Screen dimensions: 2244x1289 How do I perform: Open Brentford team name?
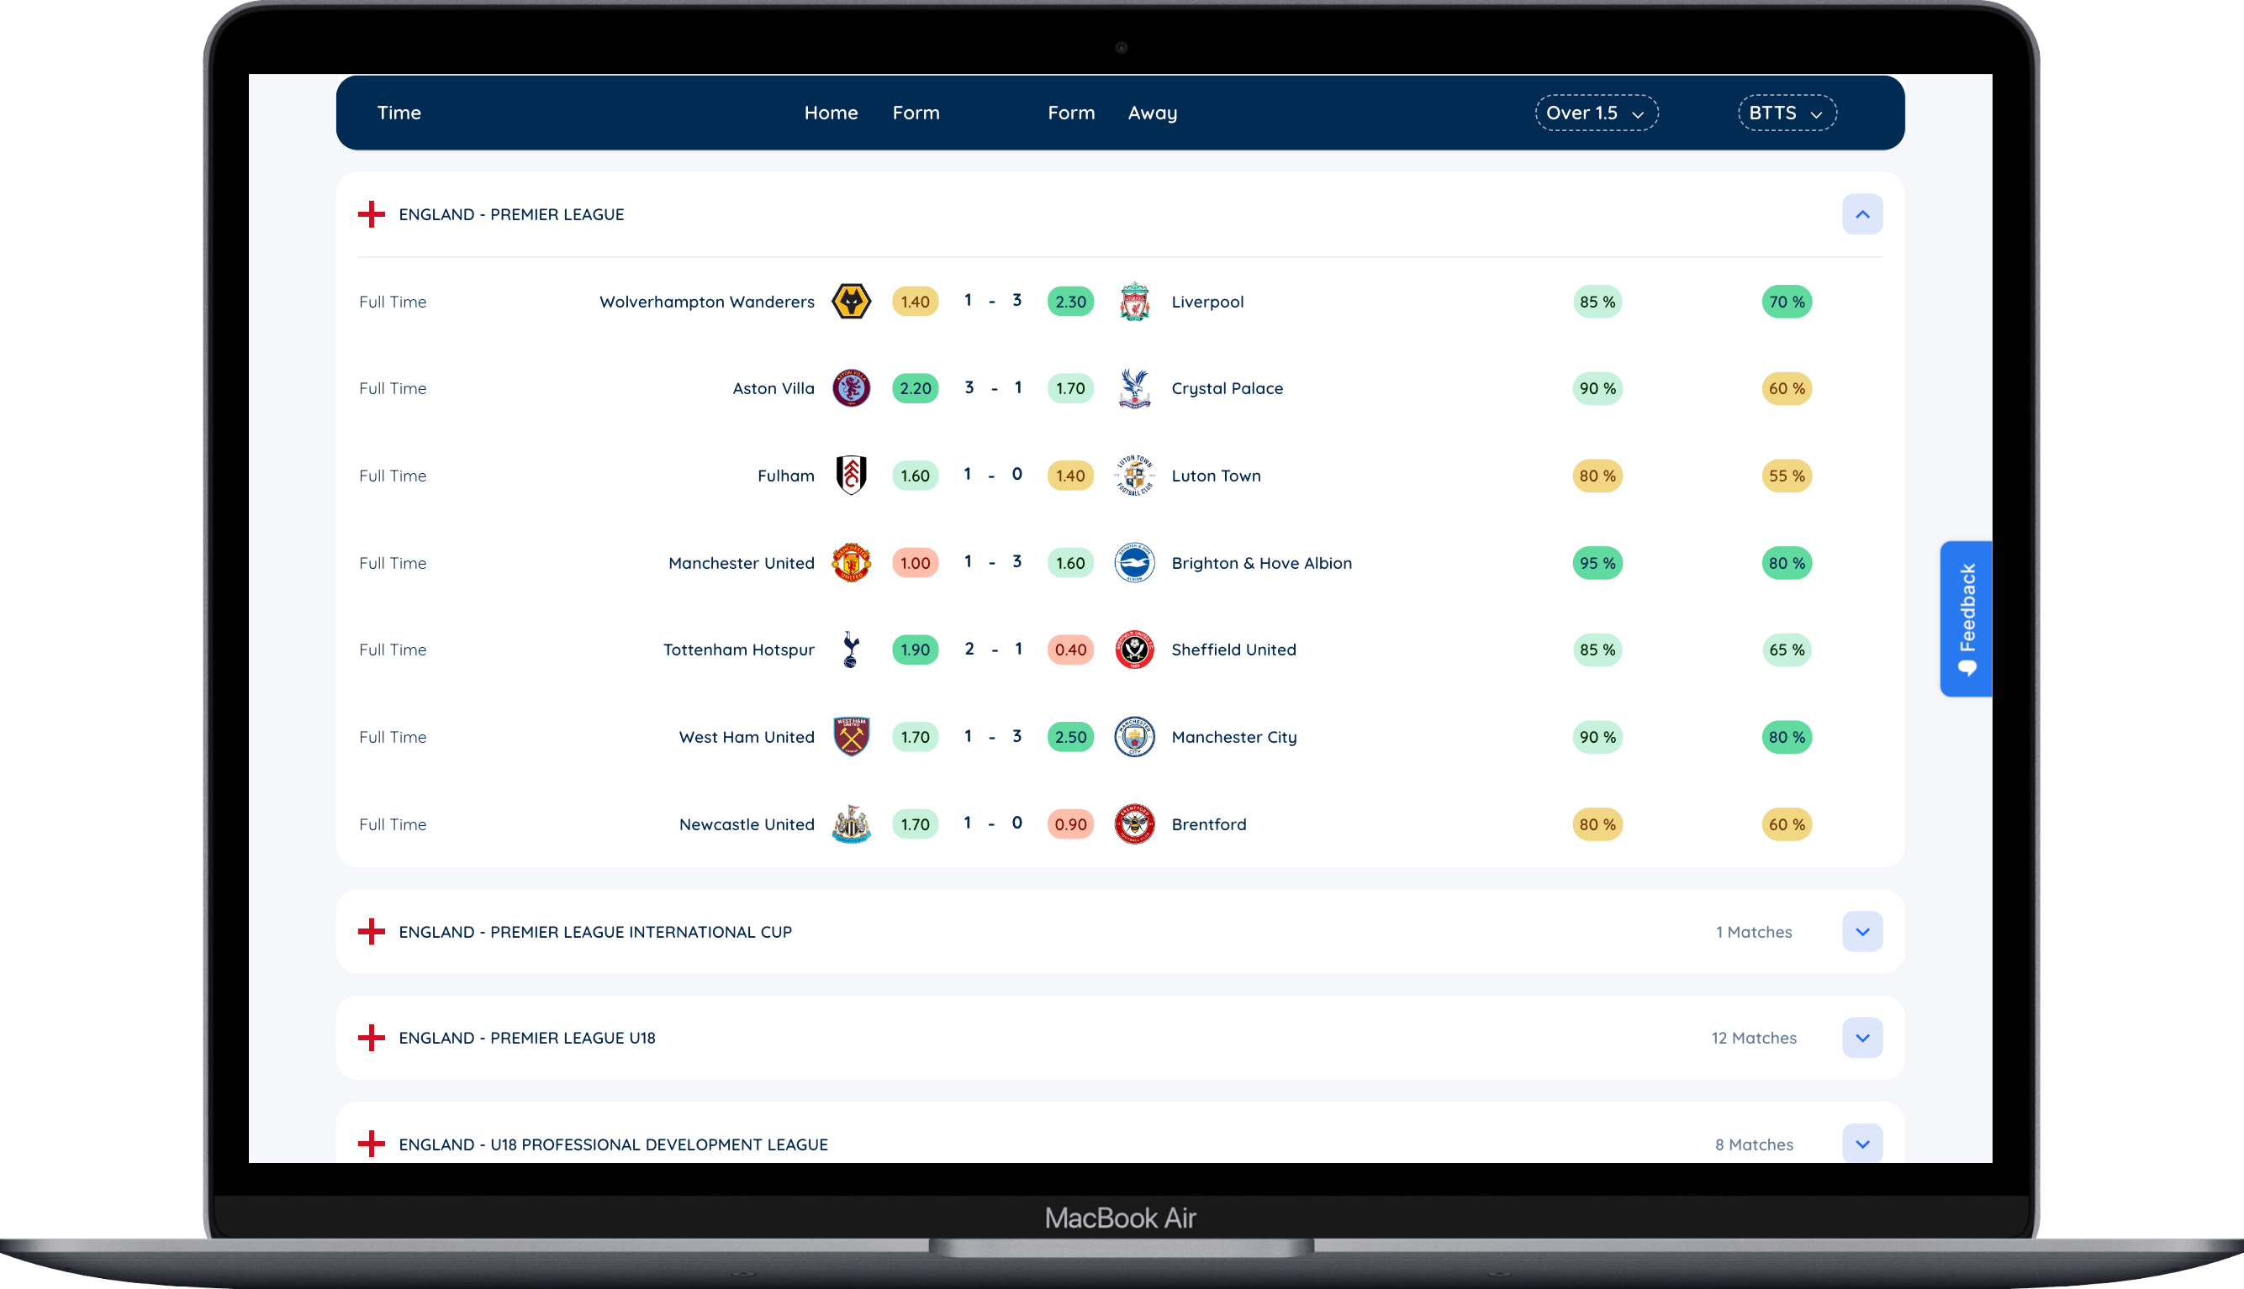tap(1209, 824)
